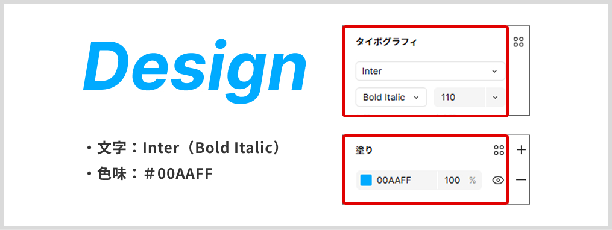Click the font size 110 field

click(x=460, y=97)
